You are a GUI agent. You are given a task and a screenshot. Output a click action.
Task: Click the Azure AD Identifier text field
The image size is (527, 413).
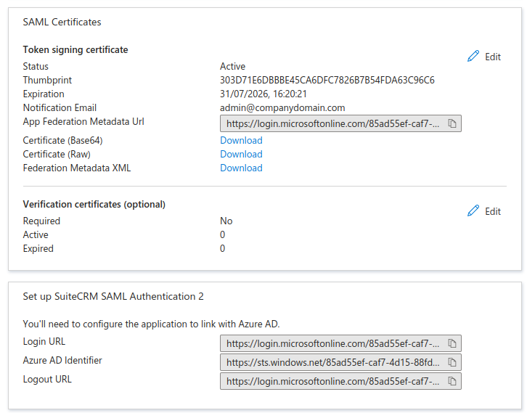pos(340,362)
